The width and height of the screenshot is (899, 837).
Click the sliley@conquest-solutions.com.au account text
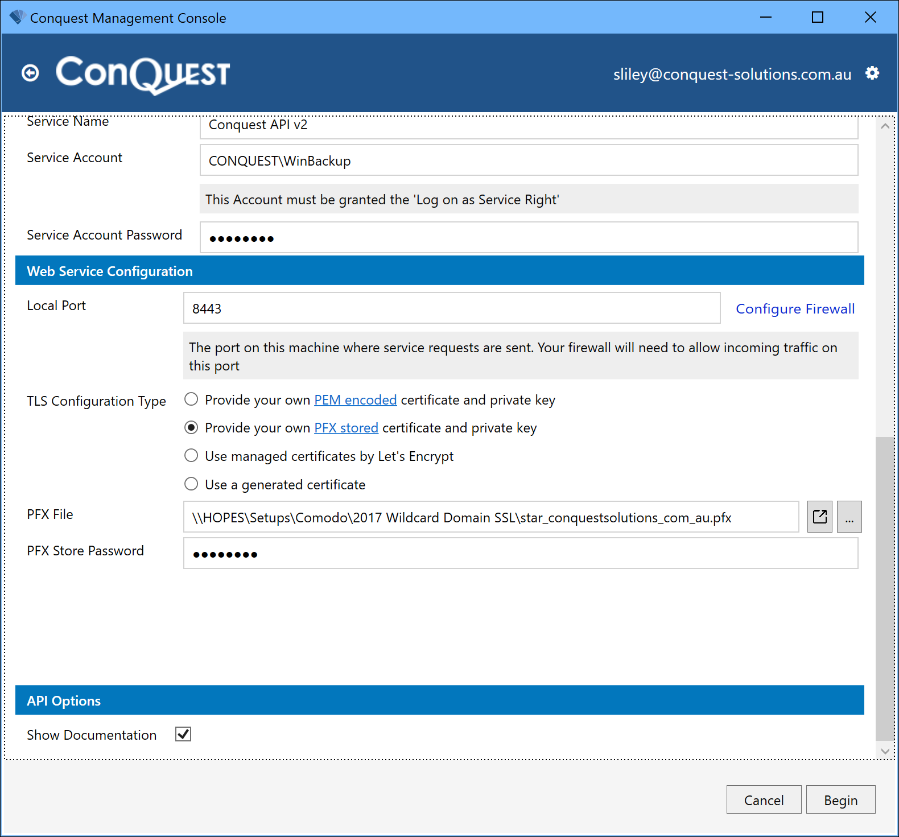pyautogui.click(x=732, y=75)
